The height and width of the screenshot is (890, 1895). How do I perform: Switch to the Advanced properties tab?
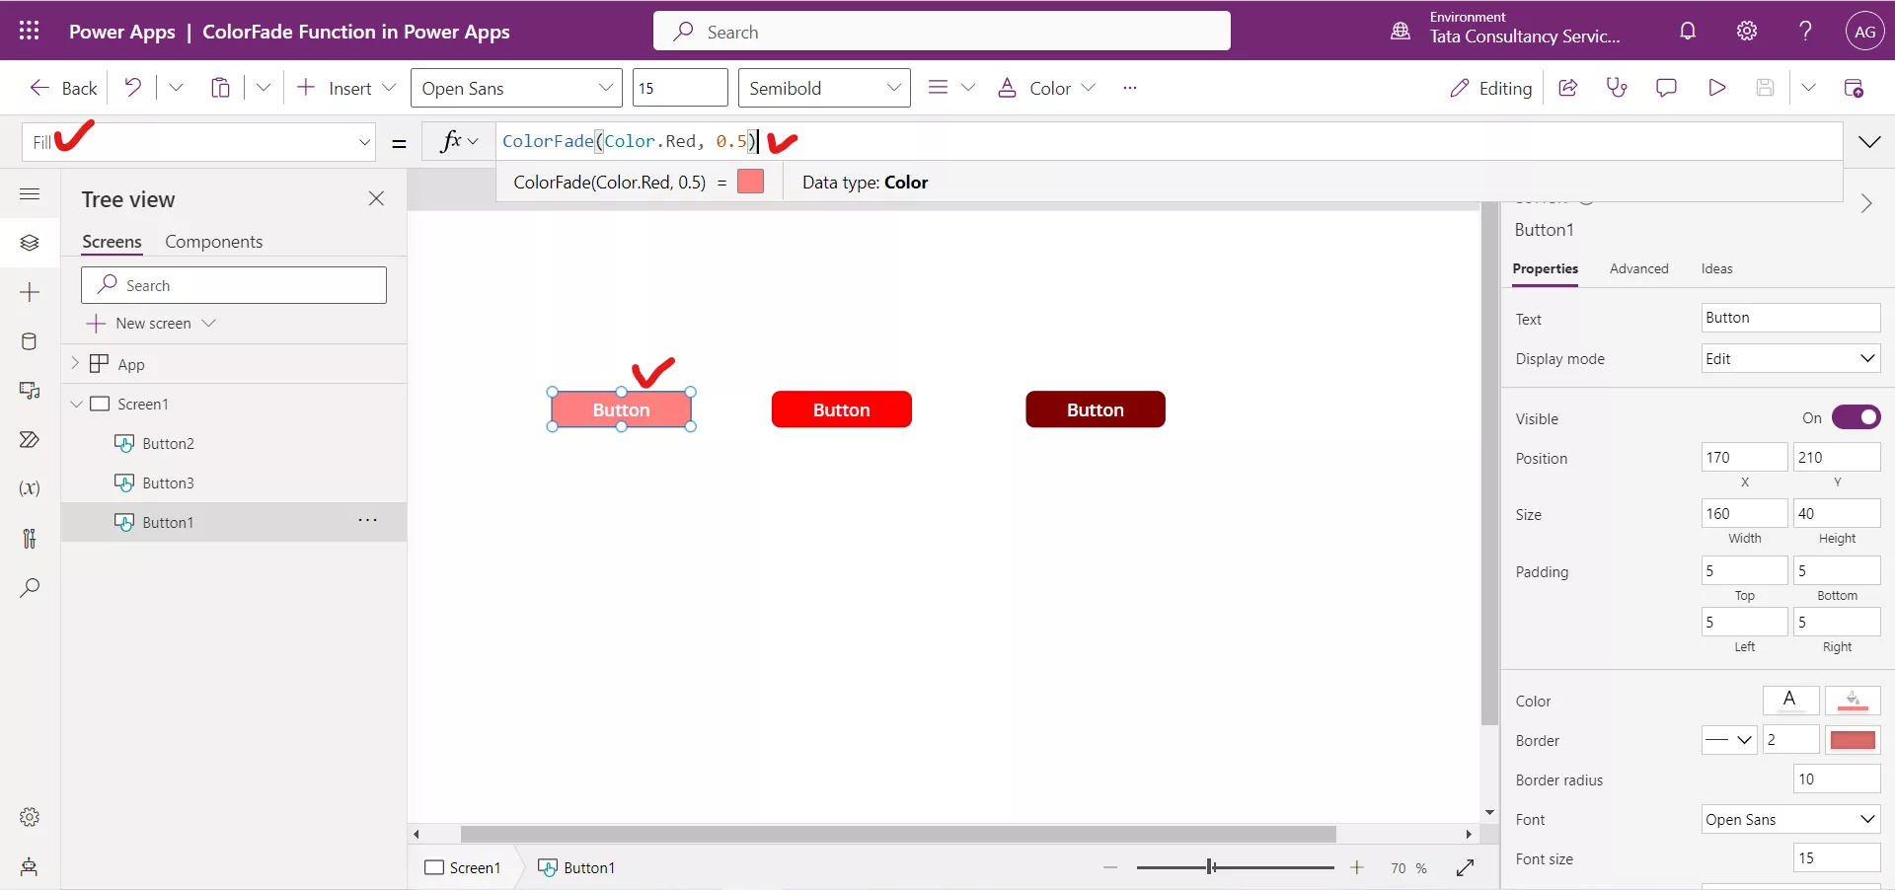(1638, 268)
